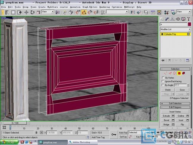Click Render Scene teapot icon
193x145 pixels.
pyautogui.click(x=173, y=12)
